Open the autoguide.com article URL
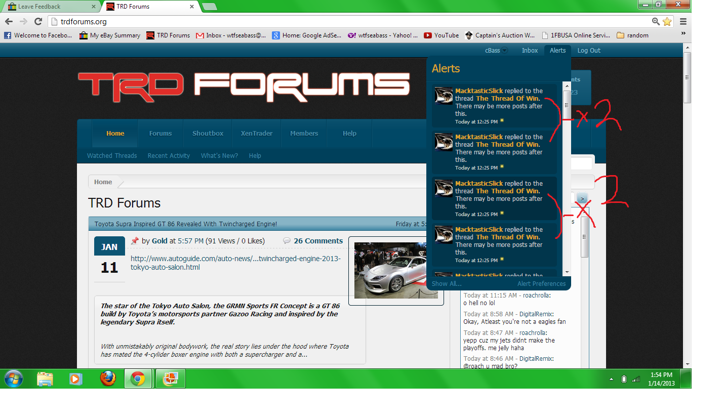722x420 pixels. 235,263
